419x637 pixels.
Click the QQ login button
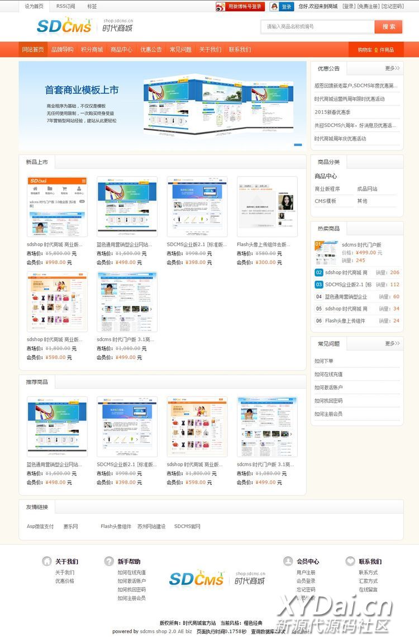coord(282,7)
